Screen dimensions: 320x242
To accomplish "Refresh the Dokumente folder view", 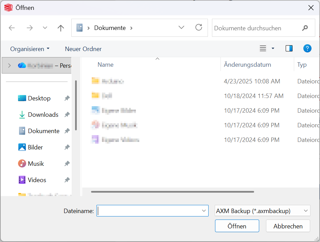I will 199,28.
